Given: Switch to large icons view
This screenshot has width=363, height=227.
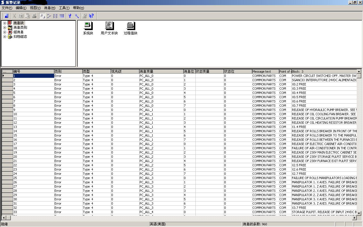Looking at the screenshot, I should click(42, 16).
